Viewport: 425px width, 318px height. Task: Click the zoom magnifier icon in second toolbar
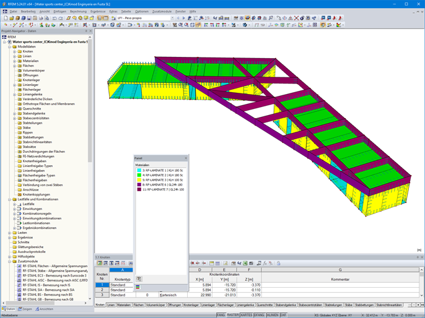pyautogui.click(x=180, y=25)
